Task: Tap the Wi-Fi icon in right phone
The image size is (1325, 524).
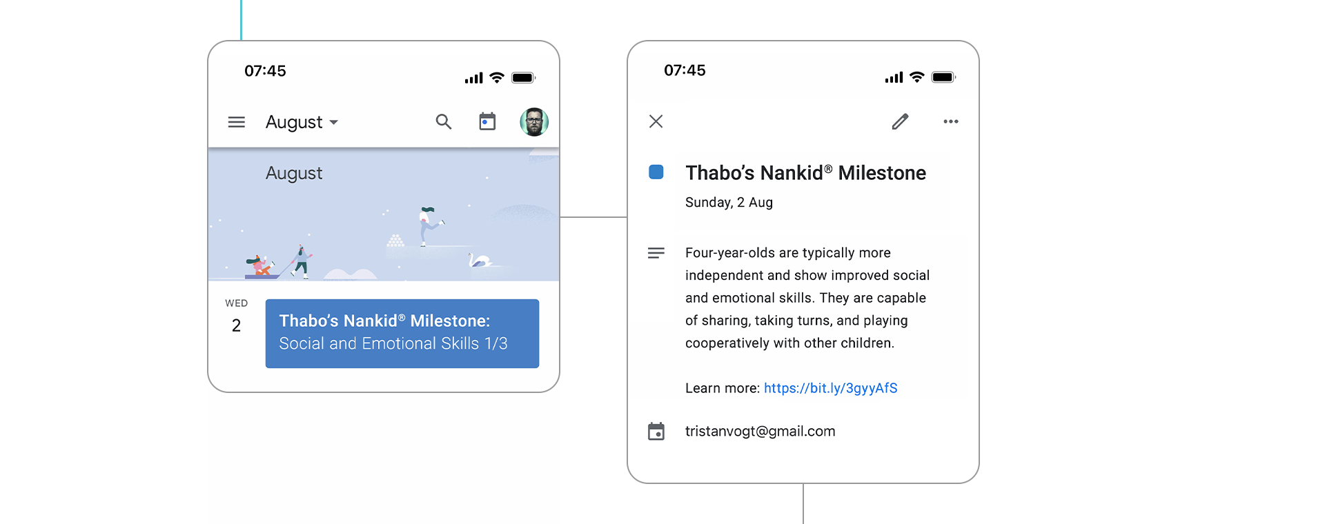Action: click(x=916, y=77)
